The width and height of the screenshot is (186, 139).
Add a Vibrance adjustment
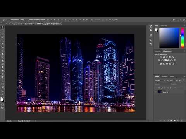coord(173,57)
